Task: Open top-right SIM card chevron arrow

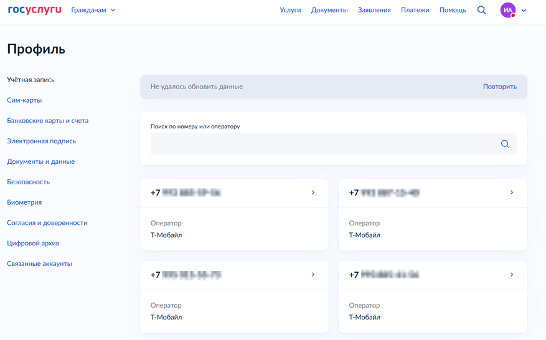Action: click(x=512, y=192)
